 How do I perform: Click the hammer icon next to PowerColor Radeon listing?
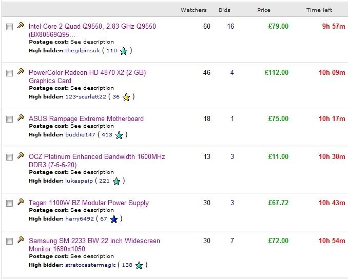pyautogui.click(x=21, y=71)
